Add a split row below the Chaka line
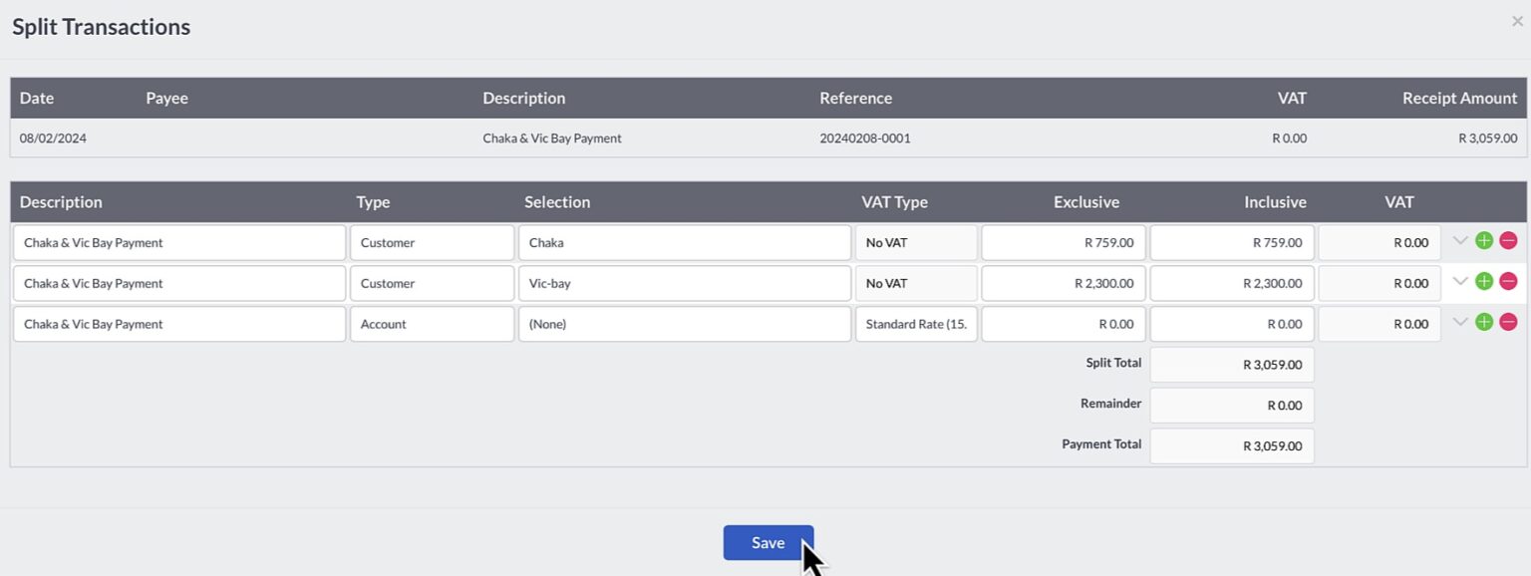1531x576 pixels. point(1484,240)
